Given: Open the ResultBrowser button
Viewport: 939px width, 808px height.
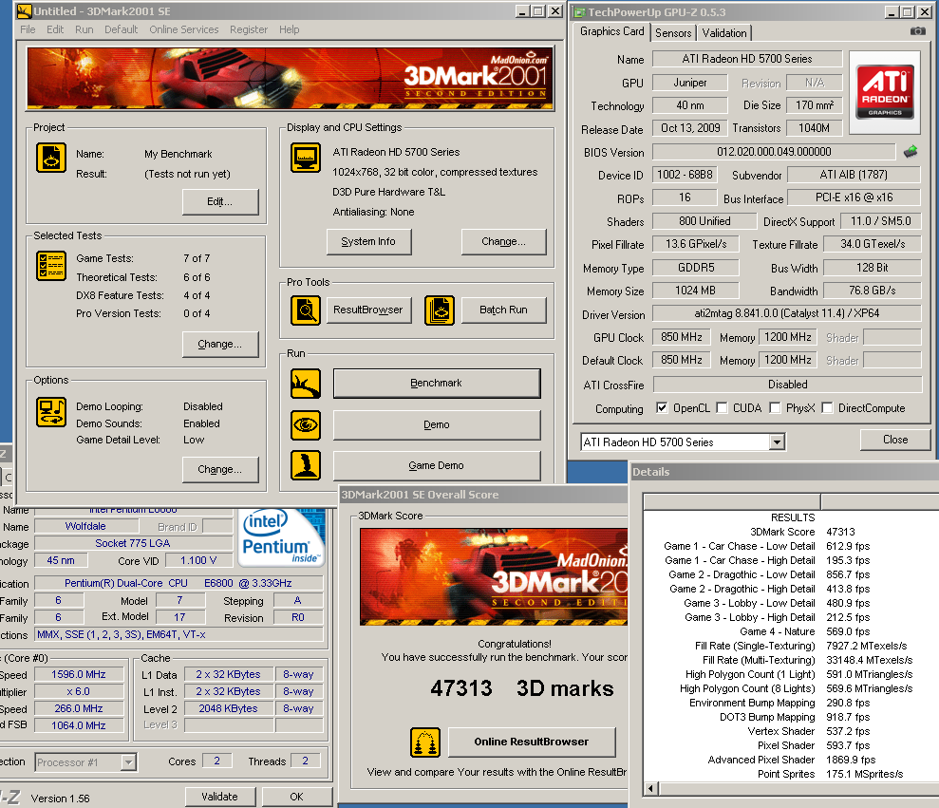Looking at the screenshot, I should 368,310.
